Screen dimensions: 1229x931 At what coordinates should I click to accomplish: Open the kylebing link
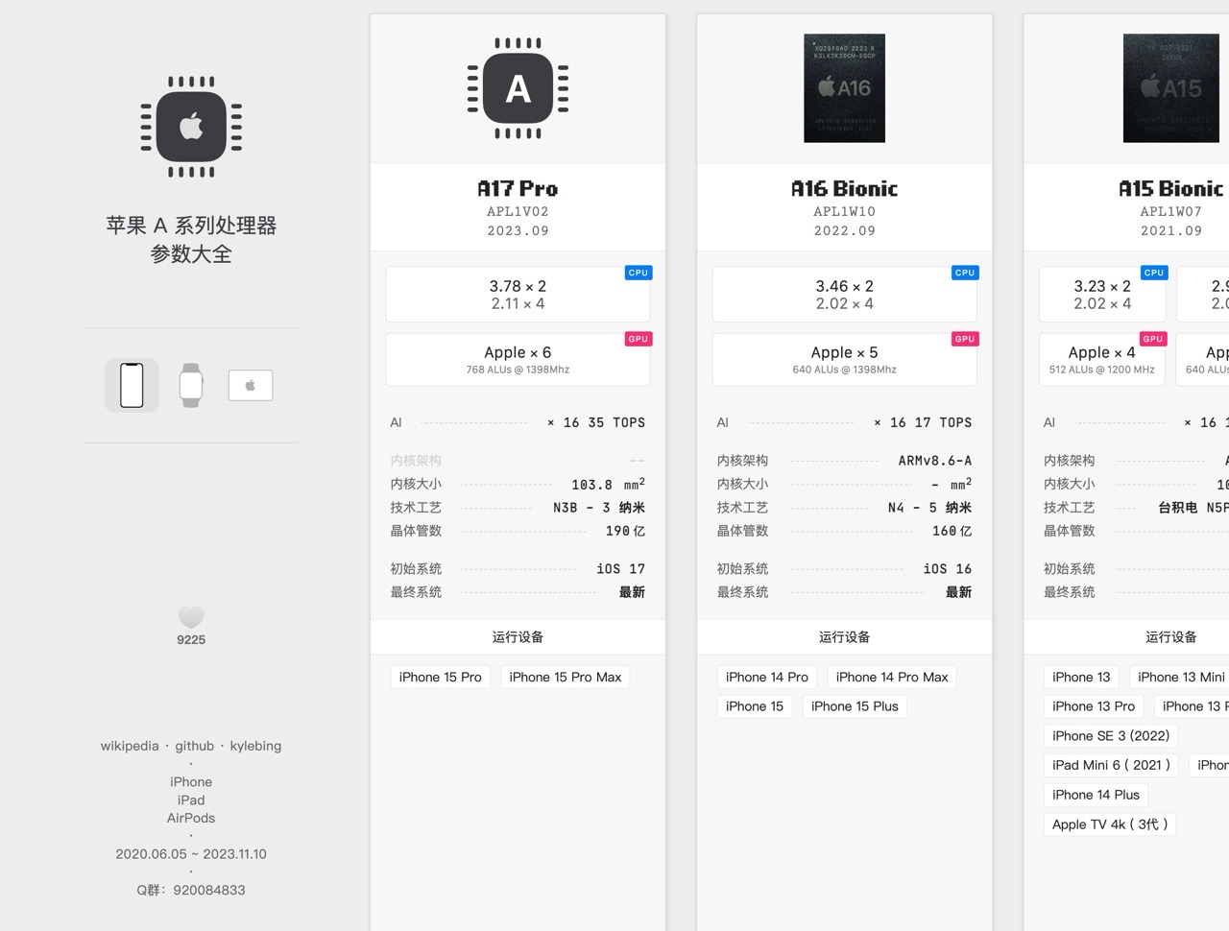255,746
